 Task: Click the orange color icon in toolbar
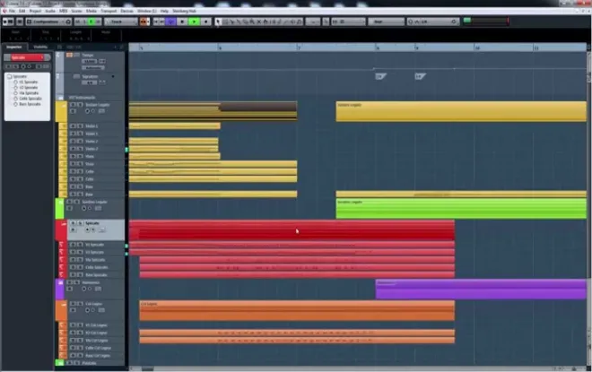144,22
